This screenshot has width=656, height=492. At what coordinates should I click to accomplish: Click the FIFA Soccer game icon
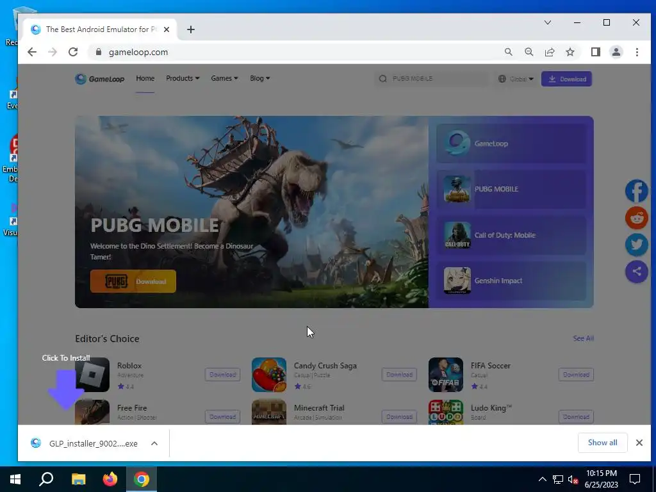[x=446, y=374]
